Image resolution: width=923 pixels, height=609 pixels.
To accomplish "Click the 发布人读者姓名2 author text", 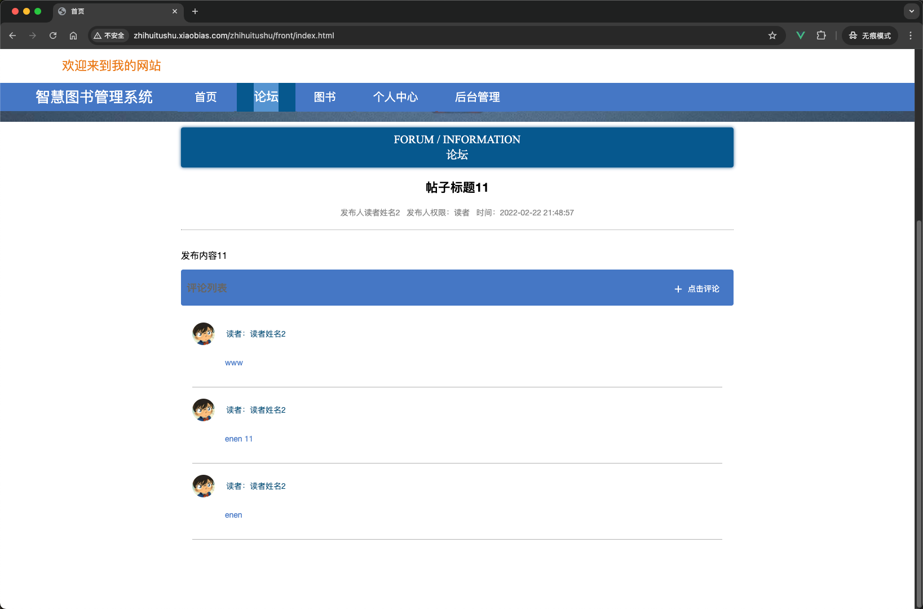I will 370,213.
